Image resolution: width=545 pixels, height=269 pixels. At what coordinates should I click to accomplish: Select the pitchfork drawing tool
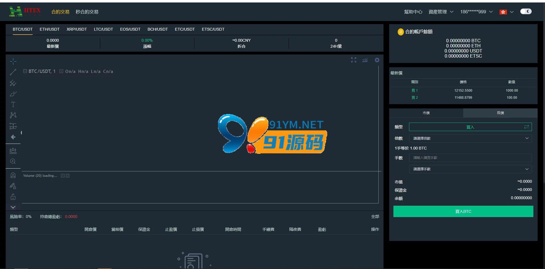(x=13, y=83)
